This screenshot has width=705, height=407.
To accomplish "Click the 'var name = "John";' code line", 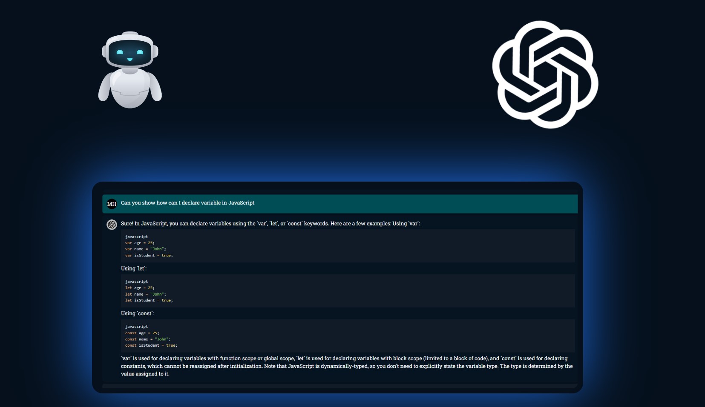I will 145,249.
